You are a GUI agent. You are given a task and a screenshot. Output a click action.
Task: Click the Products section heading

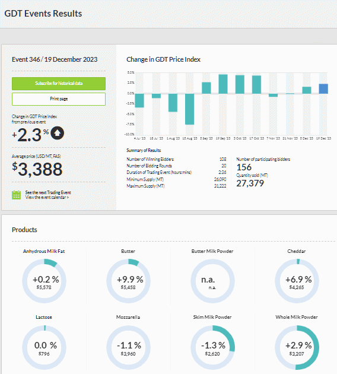point(24,230)
